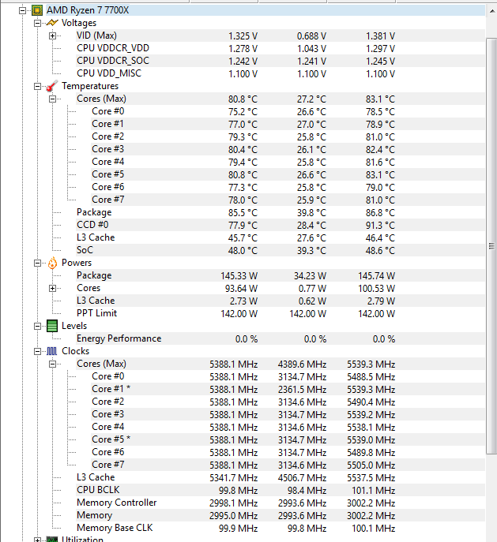The image size is (497, 542).
Task: Collapse the Levels section
Action: click(x=37, y=326)
